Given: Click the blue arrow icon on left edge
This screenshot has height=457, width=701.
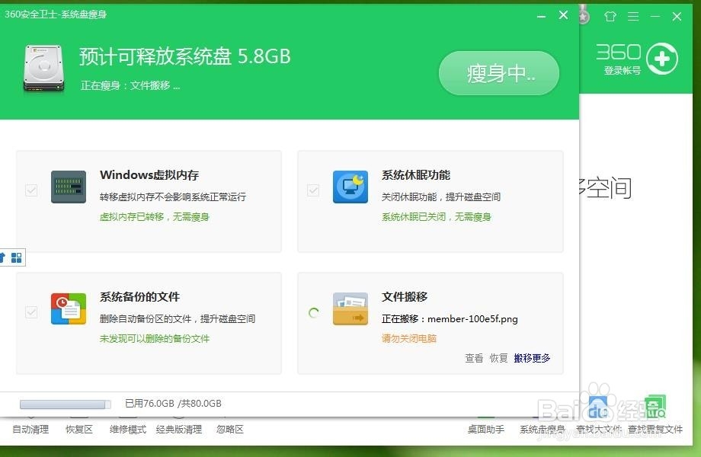Looking at the screenshot, I should 2,257.
